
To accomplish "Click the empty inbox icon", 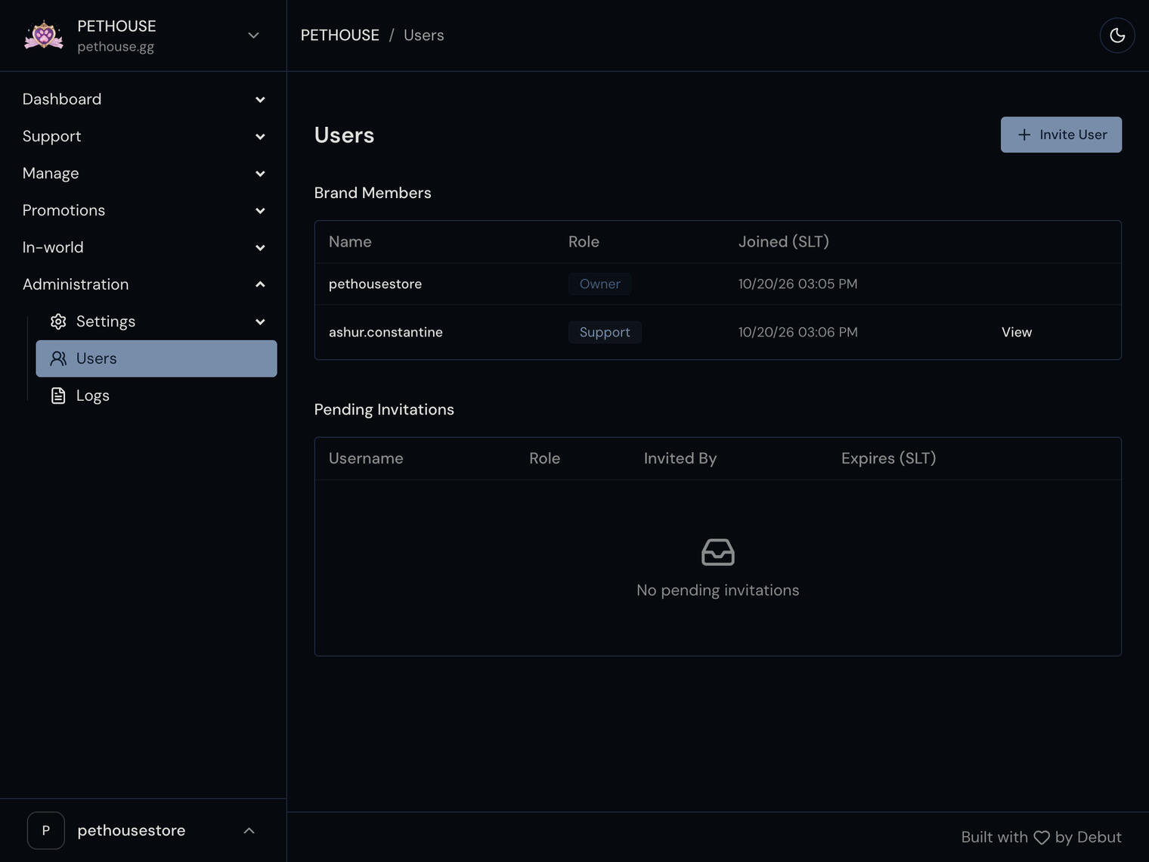I will tap(717, 552).
